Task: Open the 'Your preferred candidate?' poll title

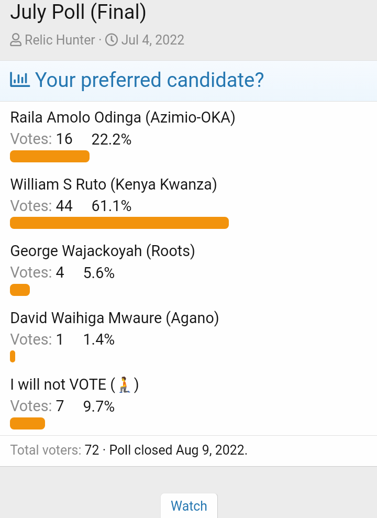Action: (149, 80)
